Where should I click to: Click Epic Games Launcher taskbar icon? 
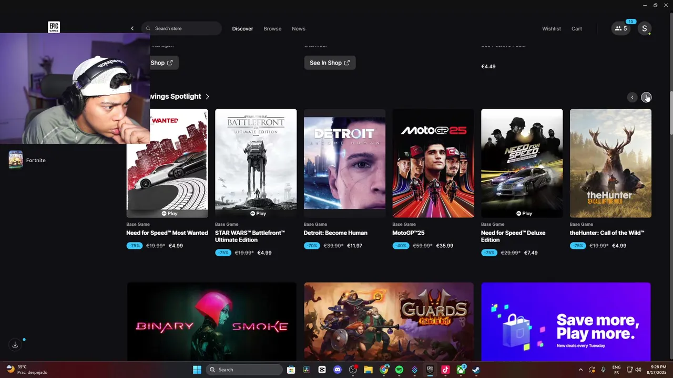click(x=430, y=370)
